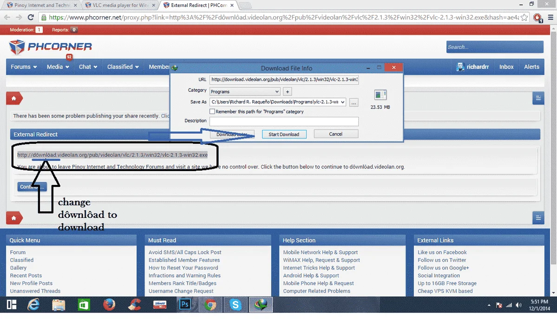Viewport: 557px width, 325px height.
Task: Click the volume icon in system tray
Action: click(518, 305)
